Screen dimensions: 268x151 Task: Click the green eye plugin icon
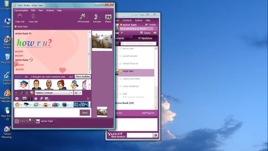tap(26, 104)
